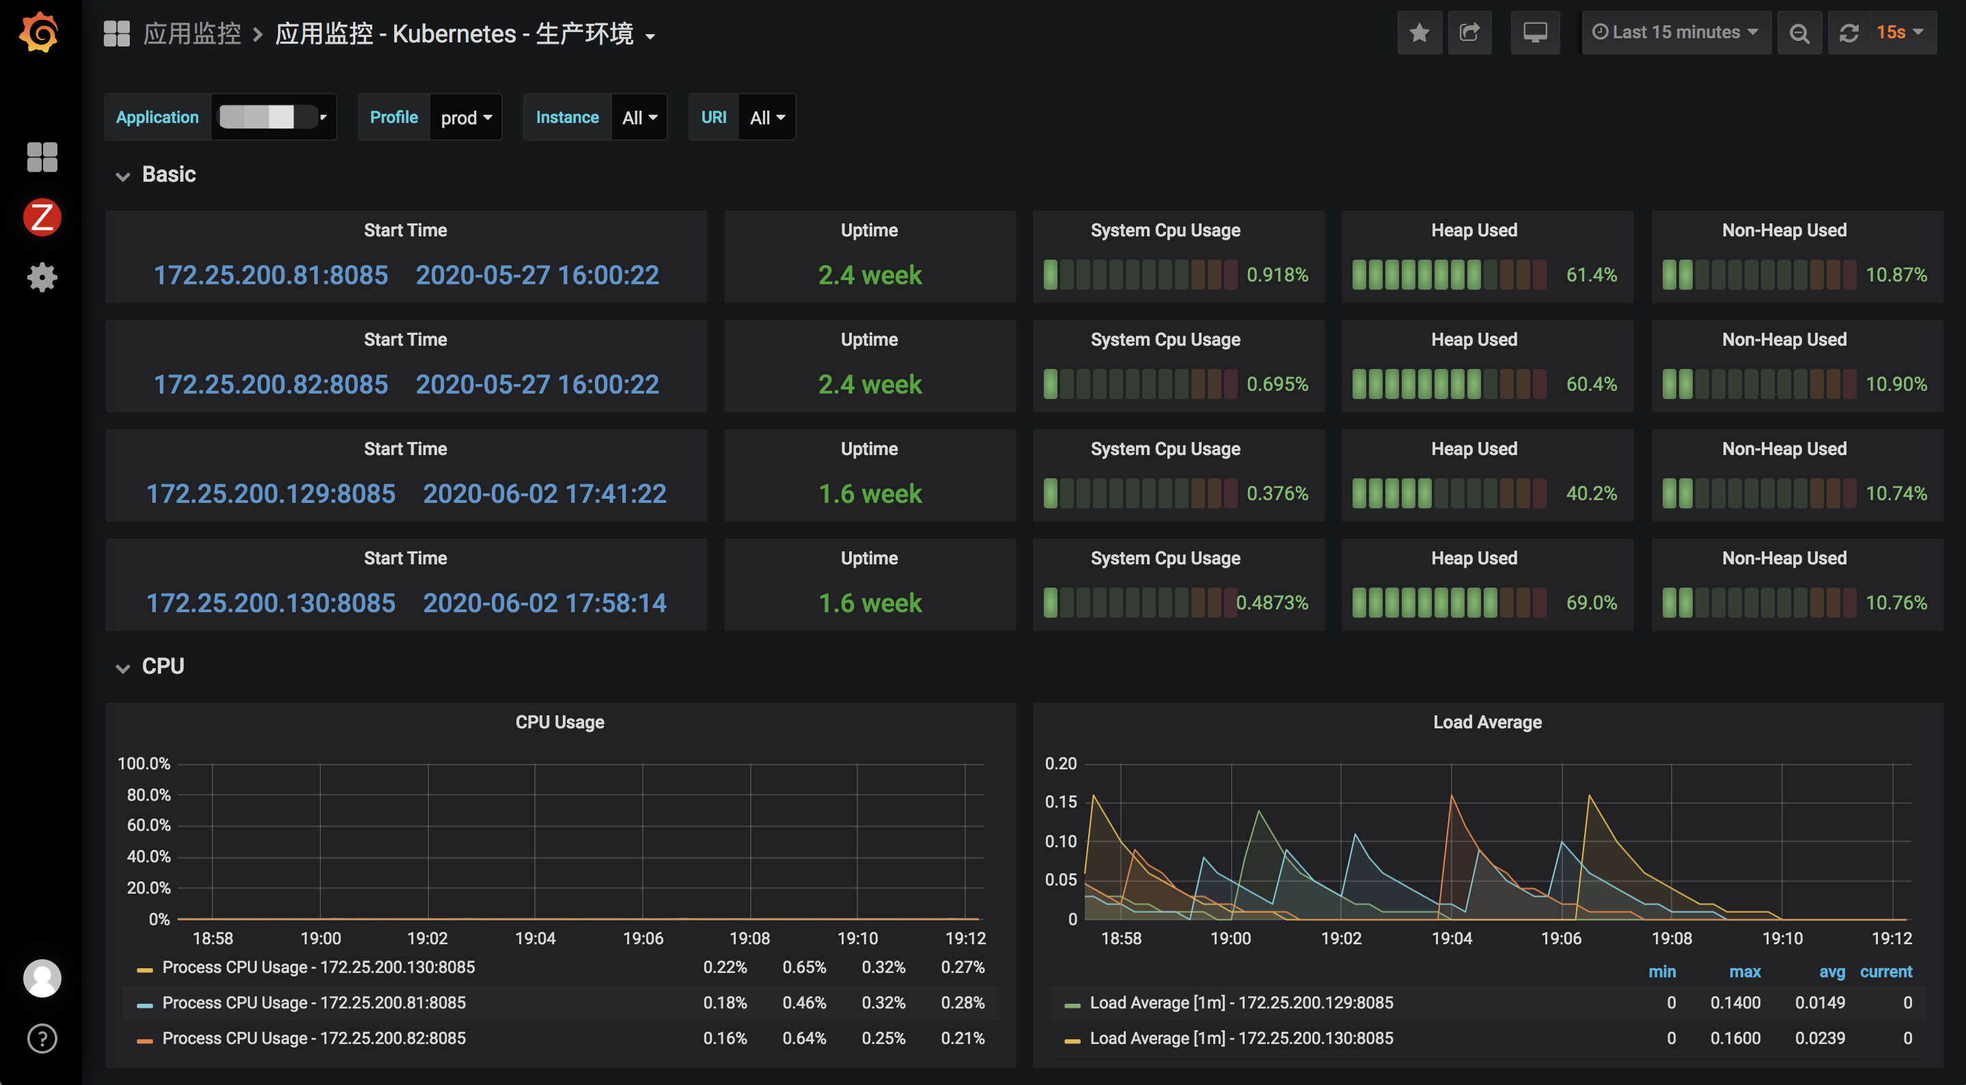Click zoom out time range icon
This screenshot has height=1085, width=1966.
pos(1799,33)
